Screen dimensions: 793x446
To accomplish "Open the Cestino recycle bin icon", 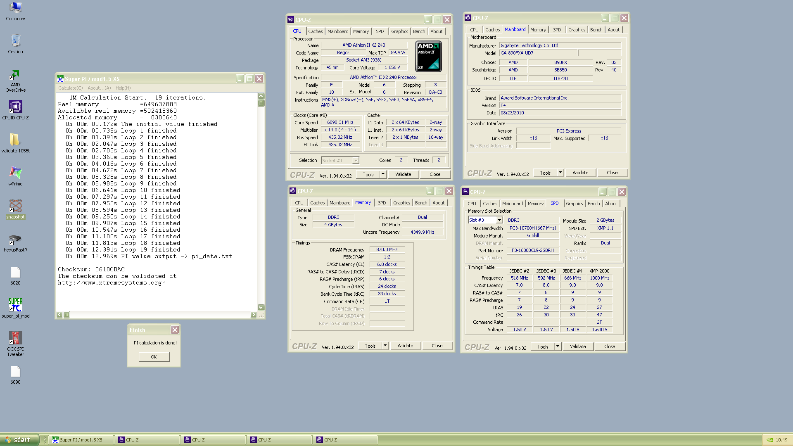I will point(15,44).
